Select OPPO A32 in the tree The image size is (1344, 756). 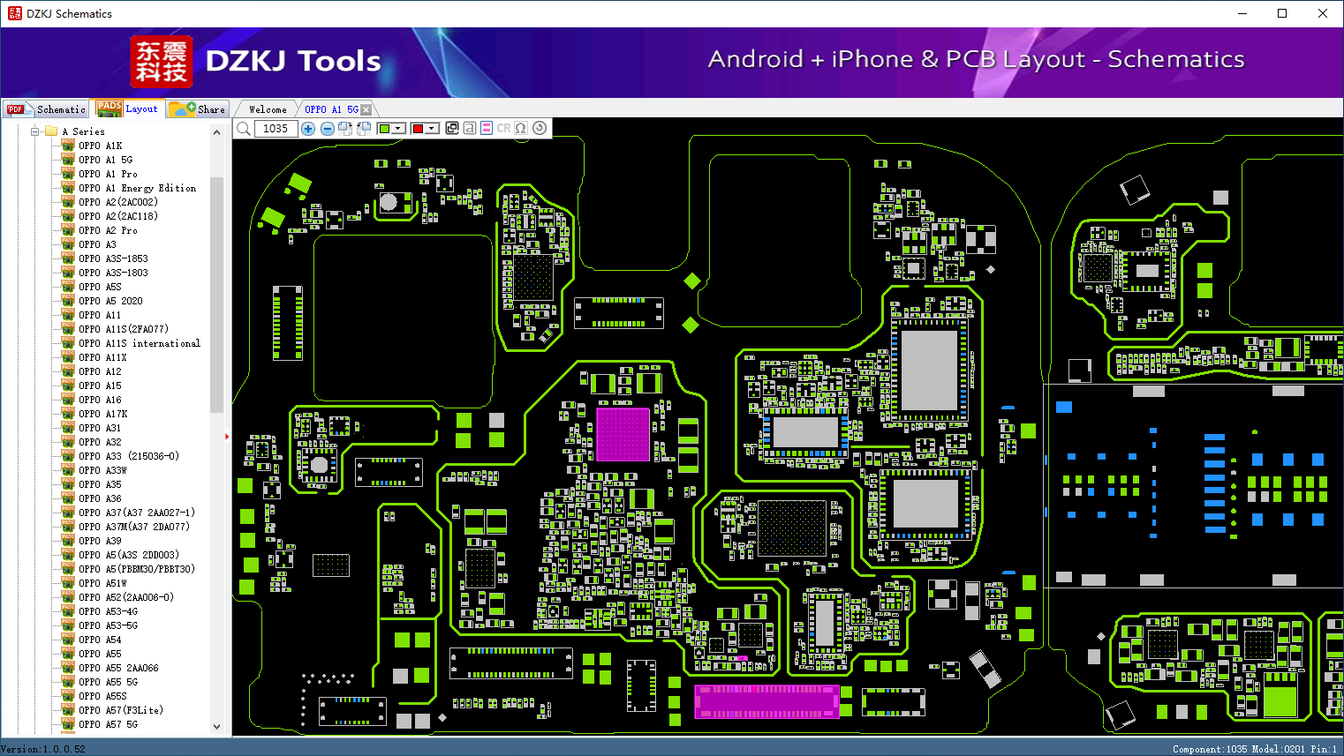tap(100, 442)
